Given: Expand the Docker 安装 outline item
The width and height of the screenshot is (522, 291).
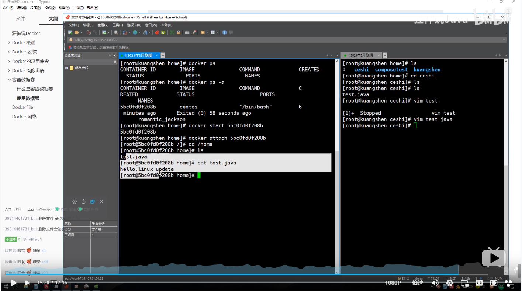Looking at the screenshot, I should [x=9, y=52].
